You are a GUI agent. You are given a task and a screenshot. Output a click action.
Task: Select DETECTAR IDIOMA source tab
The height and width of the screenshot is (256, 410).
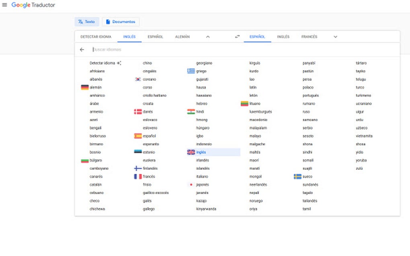pos(96,37)
